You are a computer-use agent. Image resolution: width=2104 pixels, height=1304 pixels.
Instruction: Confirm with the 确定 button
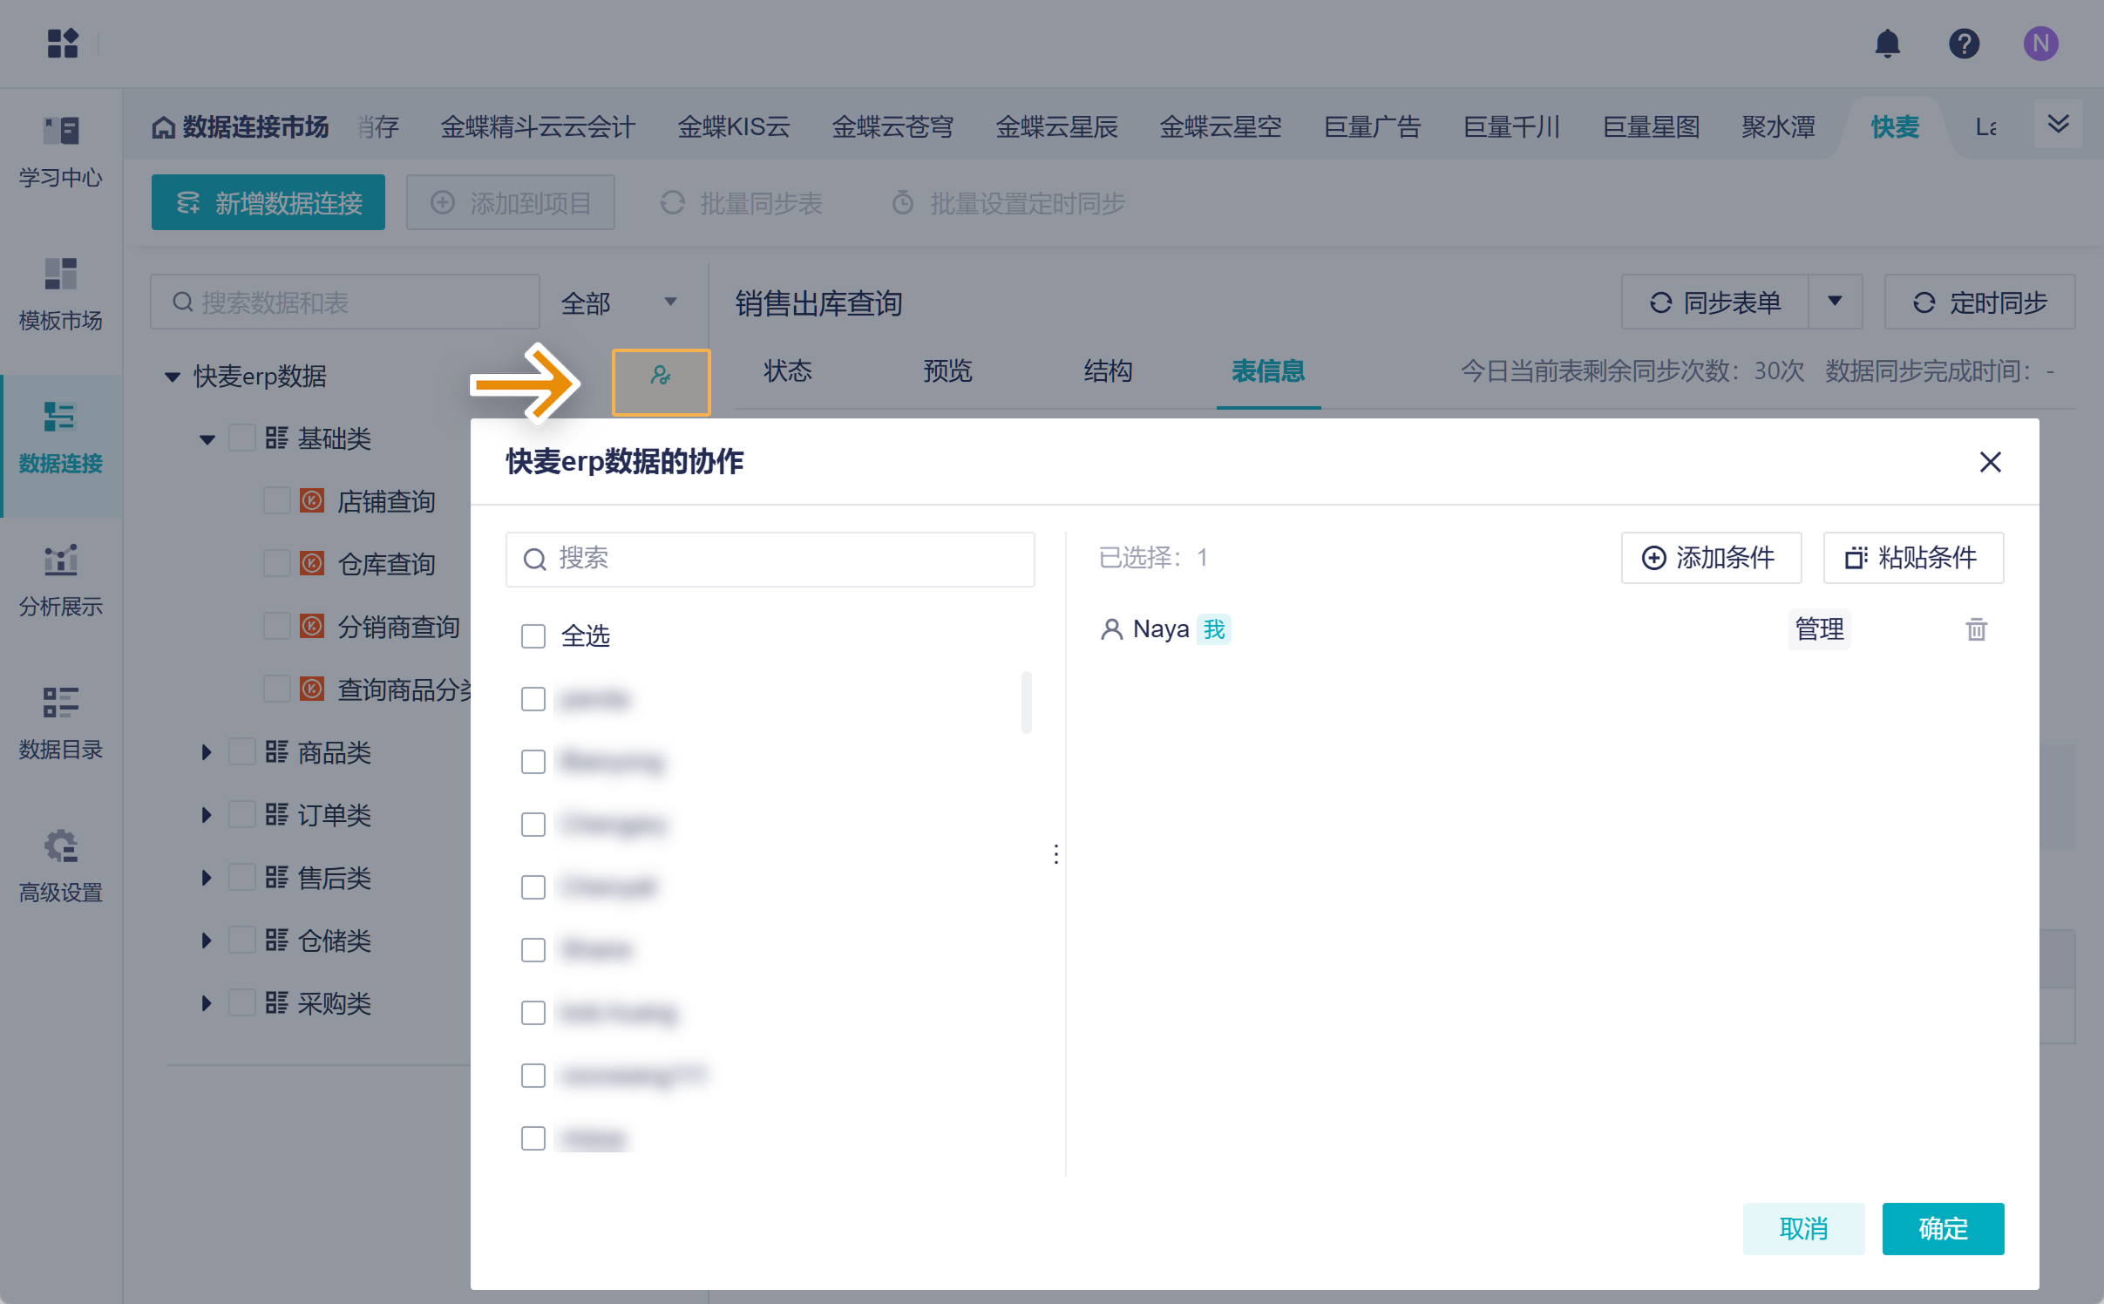(x=1942, y=1228)
